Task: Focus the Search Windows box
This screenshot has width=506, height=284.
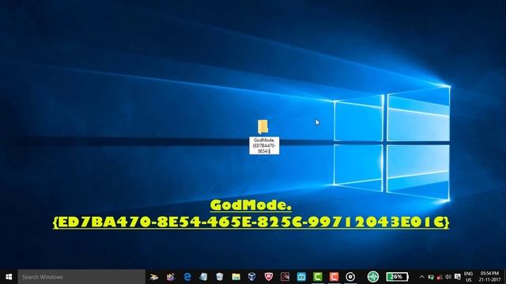Action: tap(81, 277)
